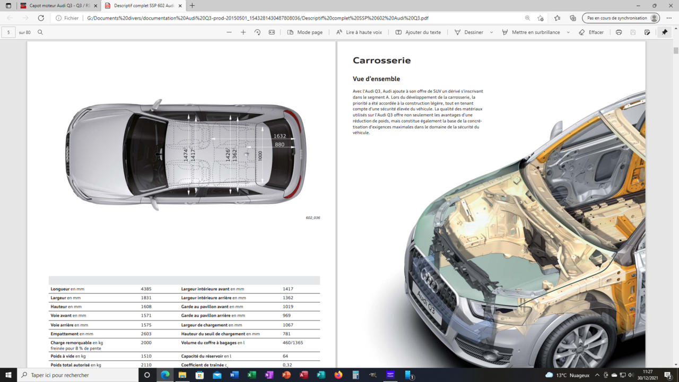679x382 pixels.
Task: Click the address bar with the PDF path
Action: (257, 18)
